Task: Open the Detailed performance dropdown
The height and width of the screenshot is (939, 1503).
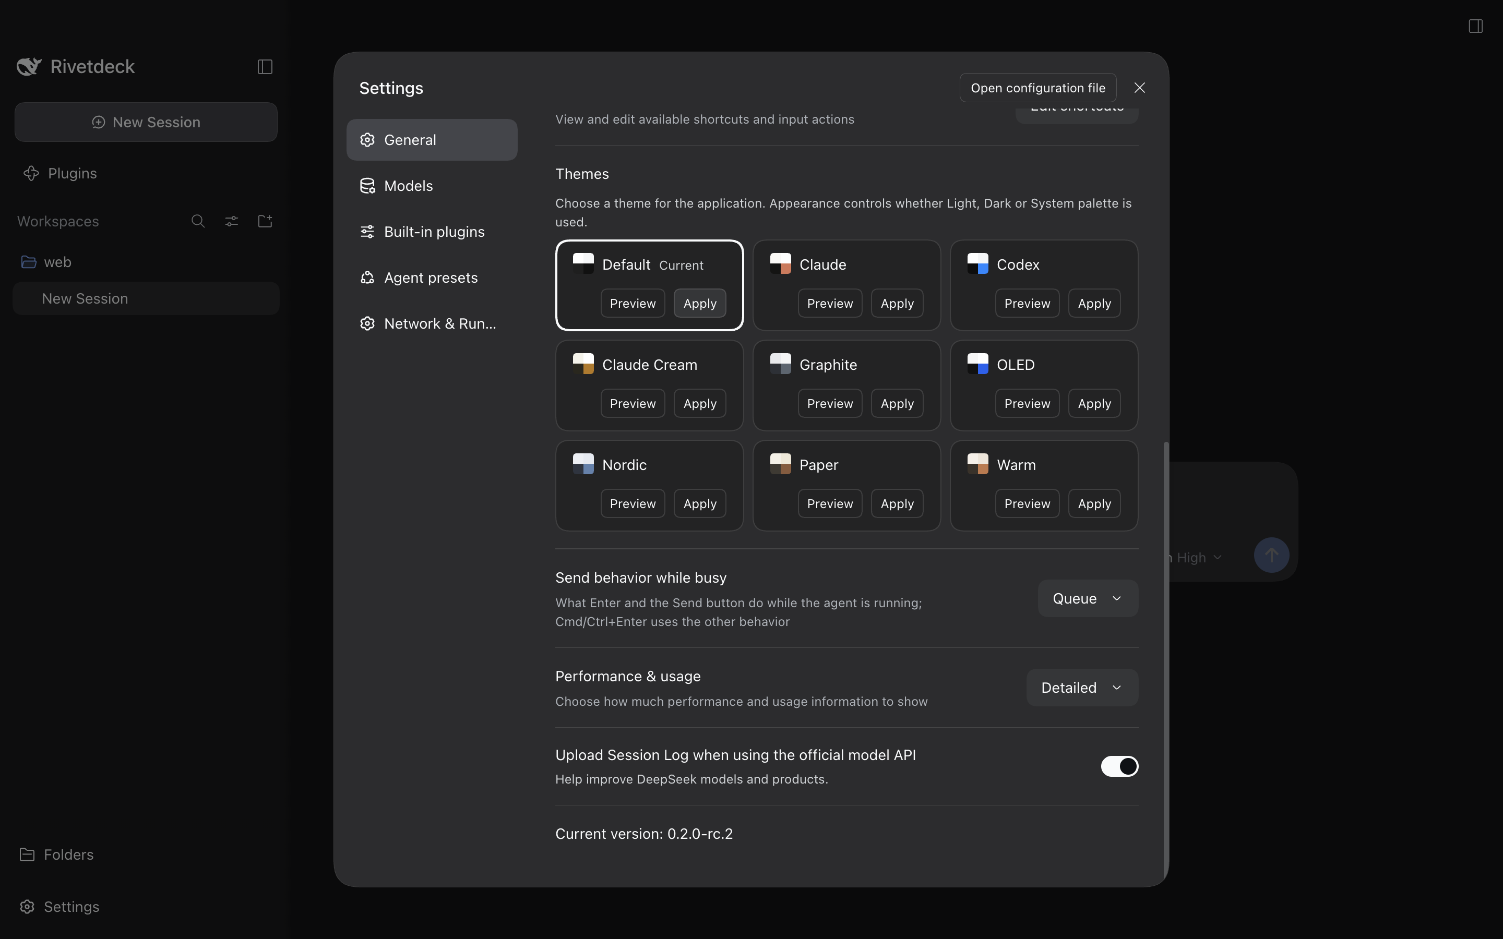Action: pos(1082,688)
